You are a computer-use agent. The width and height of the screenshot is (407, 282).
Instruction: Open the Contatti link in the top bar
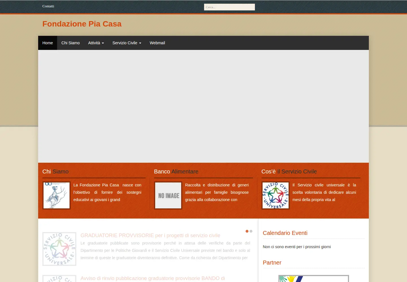[48, 6]
